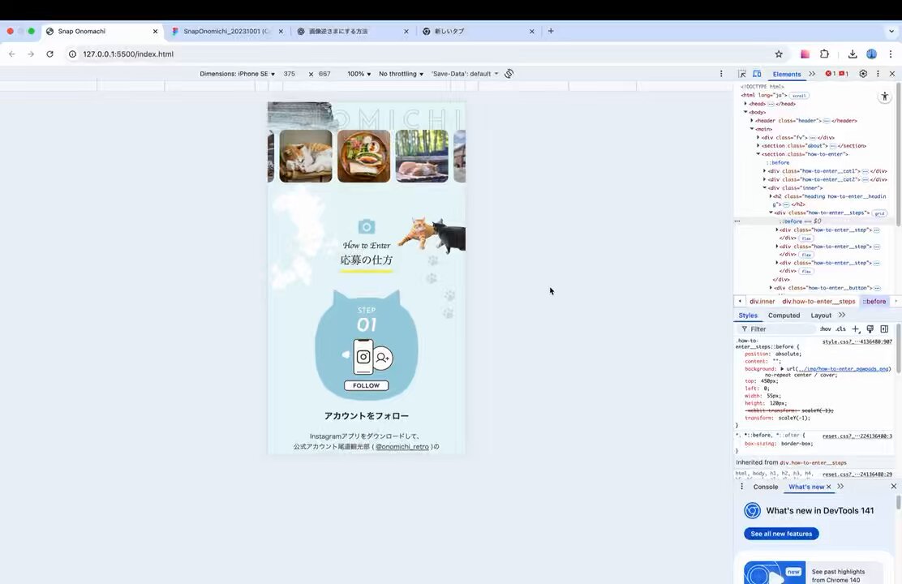Toggle the grid badge on how-to-enter__steps

click(879, 213)
